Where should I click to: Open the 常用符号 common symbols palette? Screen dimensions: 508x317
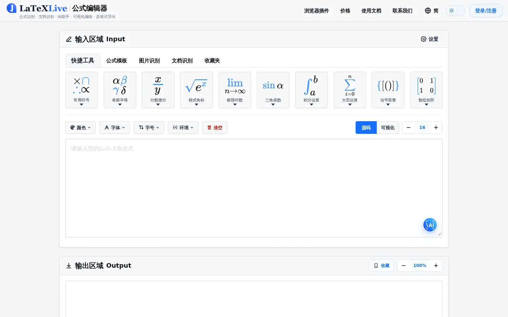81,90
